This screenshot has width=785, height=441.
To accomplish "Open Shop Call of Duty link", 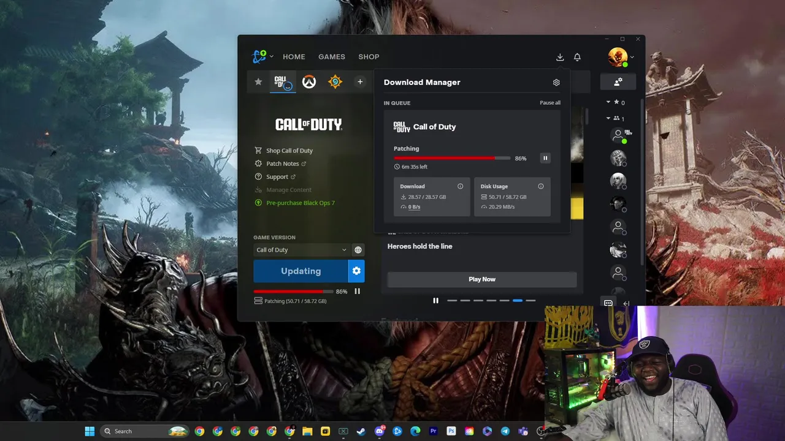I will click(x=284, y=151).
